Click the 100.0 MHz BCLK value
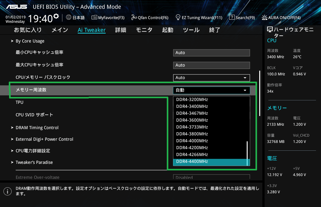This screenshot has width=321, height=207. [276, 74]
